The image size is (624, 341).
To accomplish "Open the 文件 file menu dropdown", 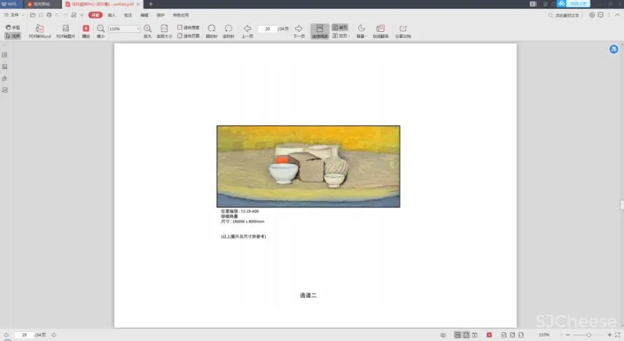I will 14,14.
